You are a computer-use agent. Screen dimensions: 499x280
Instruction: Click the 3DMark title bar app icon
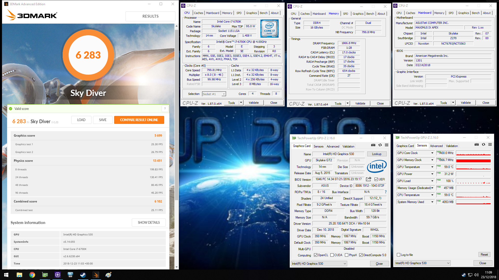click(6, 4)
